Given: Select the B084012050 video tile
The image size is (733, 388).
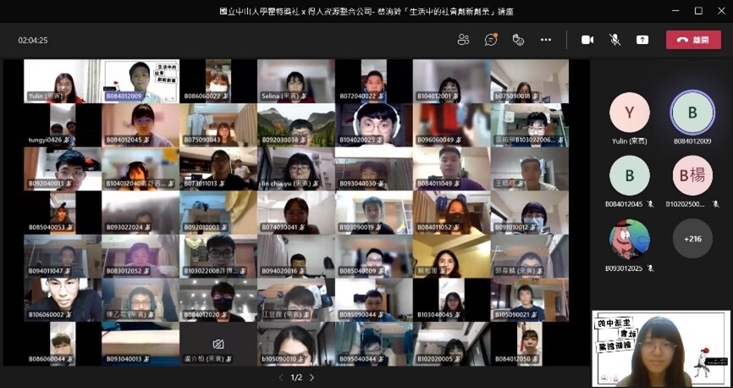Looking at the screenshot, I should coord(530,344).
